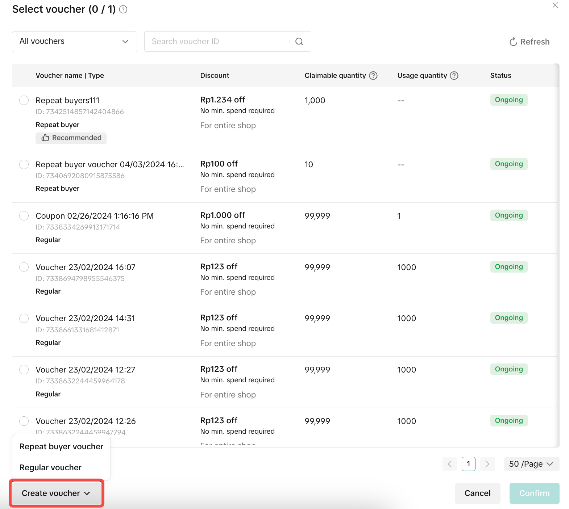
Task: Click the Recommended thumbs-up badge
Action: click(x=71, y=138)
